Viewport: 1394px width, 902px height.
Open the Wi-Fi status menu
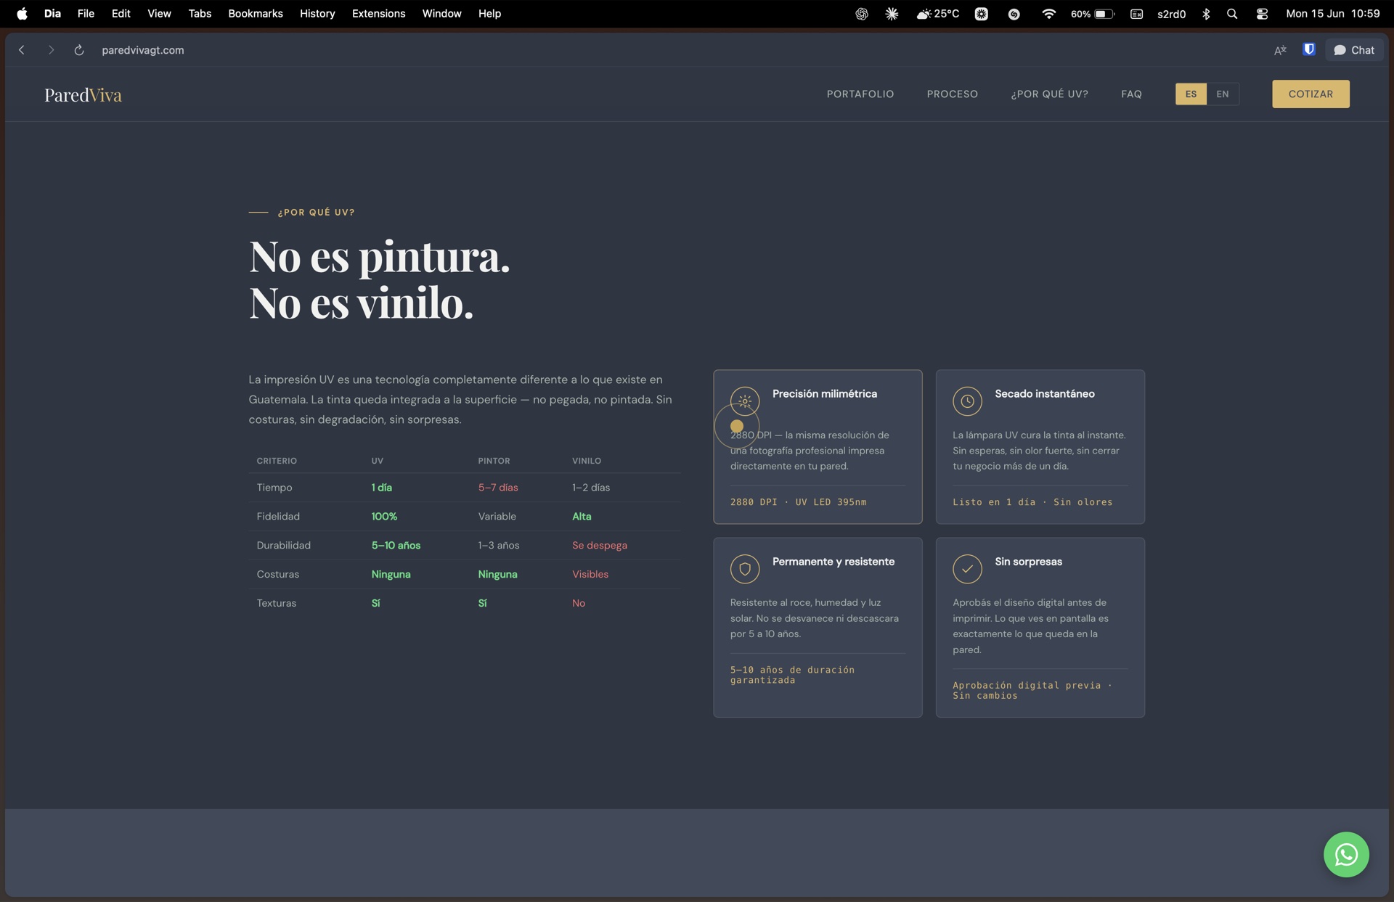(x=1048, y=13)
